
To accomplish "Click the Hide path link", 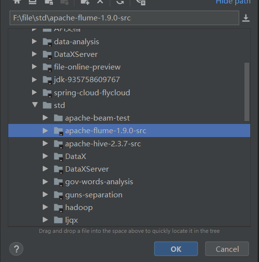I will click(x=233, y=1).
